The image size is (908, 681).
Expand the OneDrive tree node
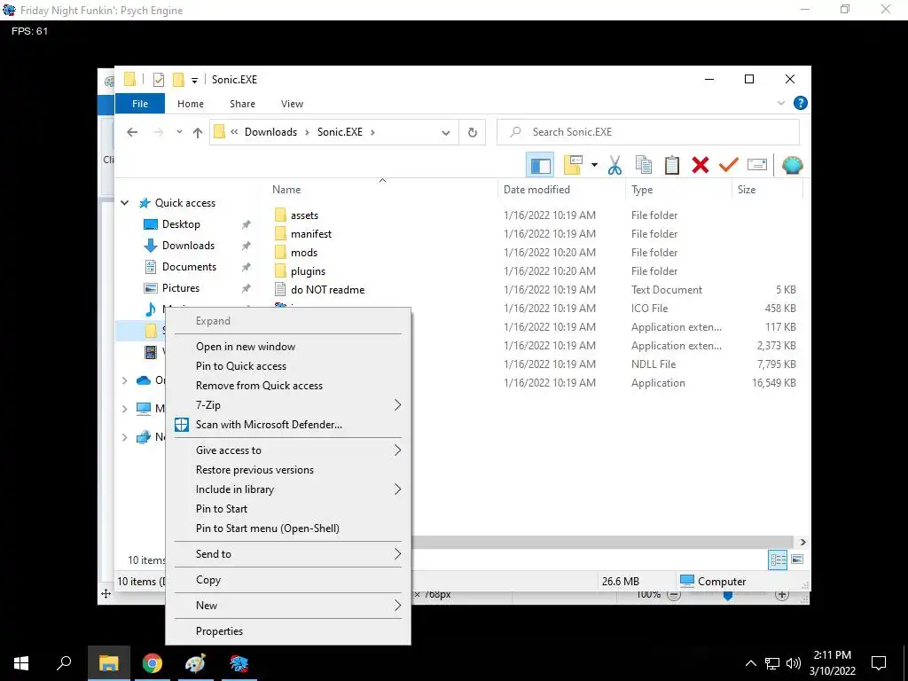pyautogui.click(x=124, y=380)
